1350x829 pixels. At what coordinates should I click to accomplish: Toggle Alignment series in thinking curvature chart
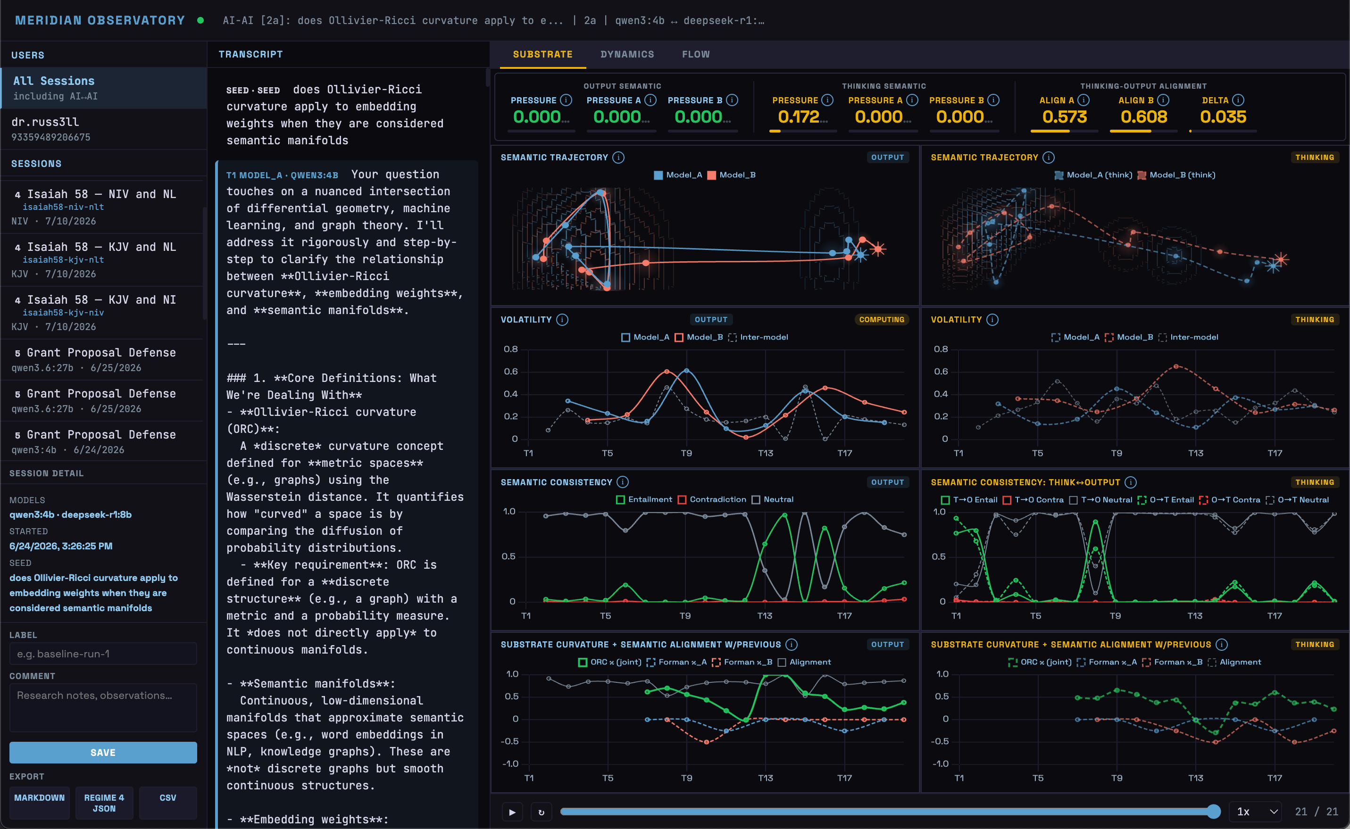click(1234, 662)
